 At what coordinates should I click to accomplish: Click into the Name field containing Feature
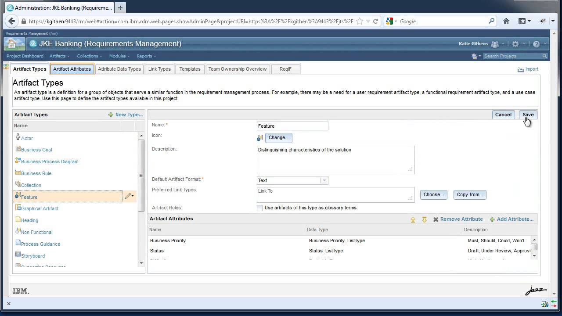tap(292, 126)
